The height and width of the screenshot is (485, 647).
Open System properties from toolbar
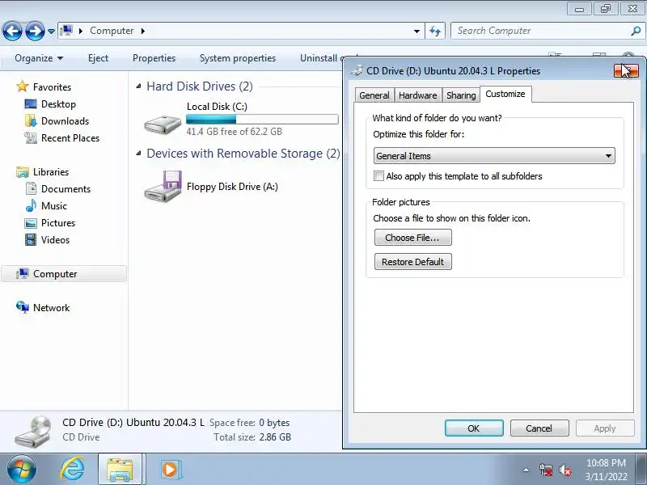[x=238, y=58]
